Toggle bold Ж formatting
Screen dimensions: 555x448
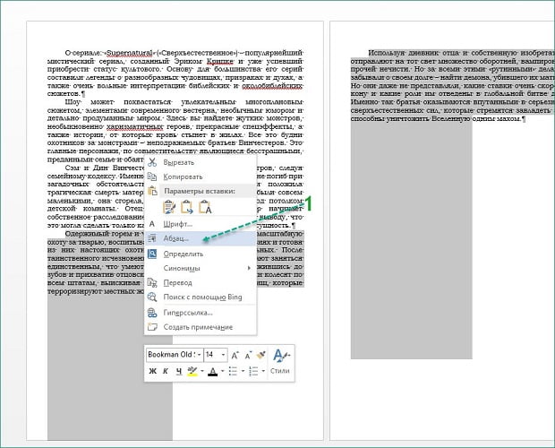click(152, 371)
